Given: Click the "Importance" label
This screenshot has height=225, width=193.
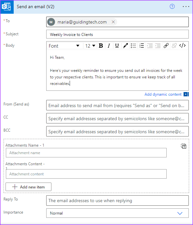Looking at the screenshot, I should (x=13, y=212).
